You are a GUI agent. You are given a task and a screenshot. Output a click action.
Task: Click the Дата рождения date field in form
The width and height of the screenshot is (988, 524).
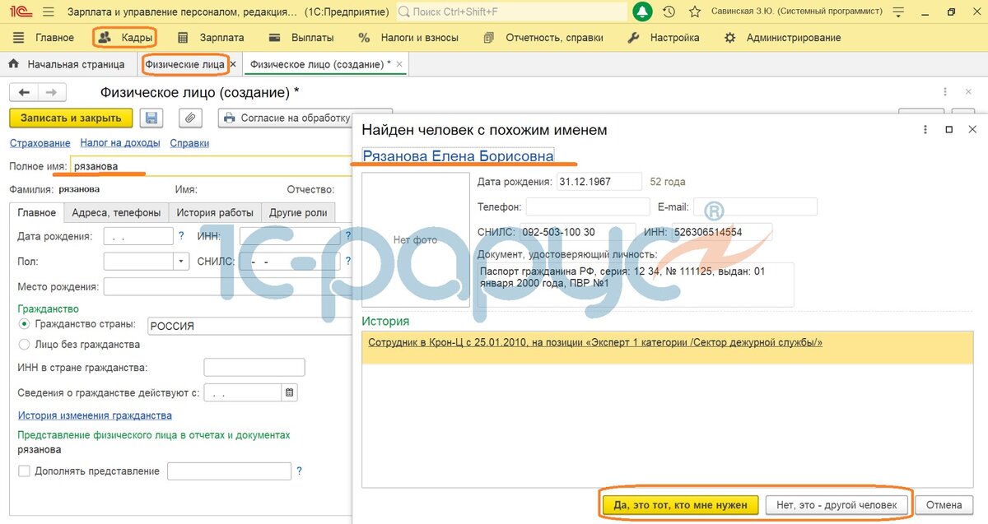[138, 236]
